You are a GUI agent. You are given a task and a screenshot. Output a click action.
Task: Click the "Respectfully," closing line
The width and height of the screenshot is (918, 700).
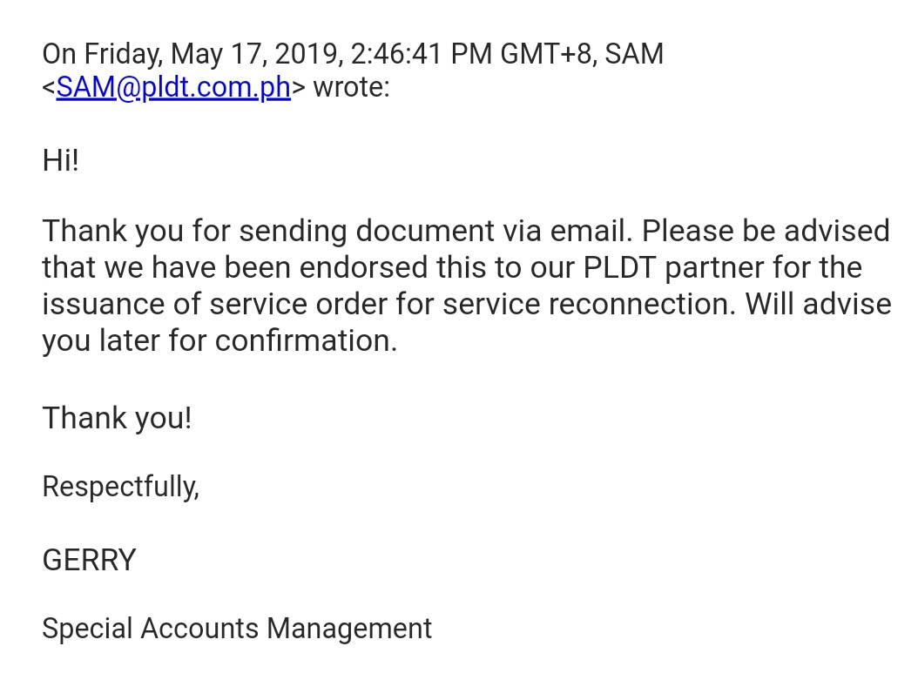point(120,486)
